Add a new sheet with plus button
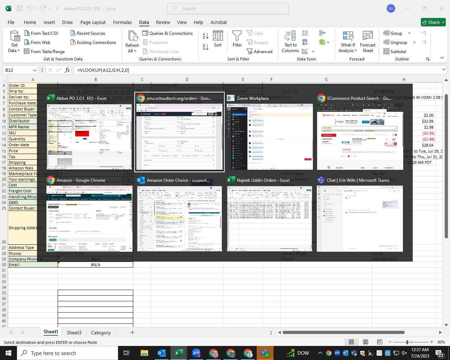450x360 pixels. [132, 332]
